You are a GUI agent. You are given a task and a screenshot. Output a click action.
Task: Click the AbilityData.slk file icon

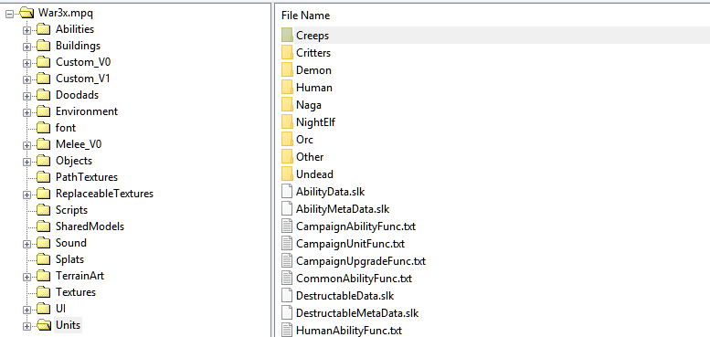click(287, 192)
